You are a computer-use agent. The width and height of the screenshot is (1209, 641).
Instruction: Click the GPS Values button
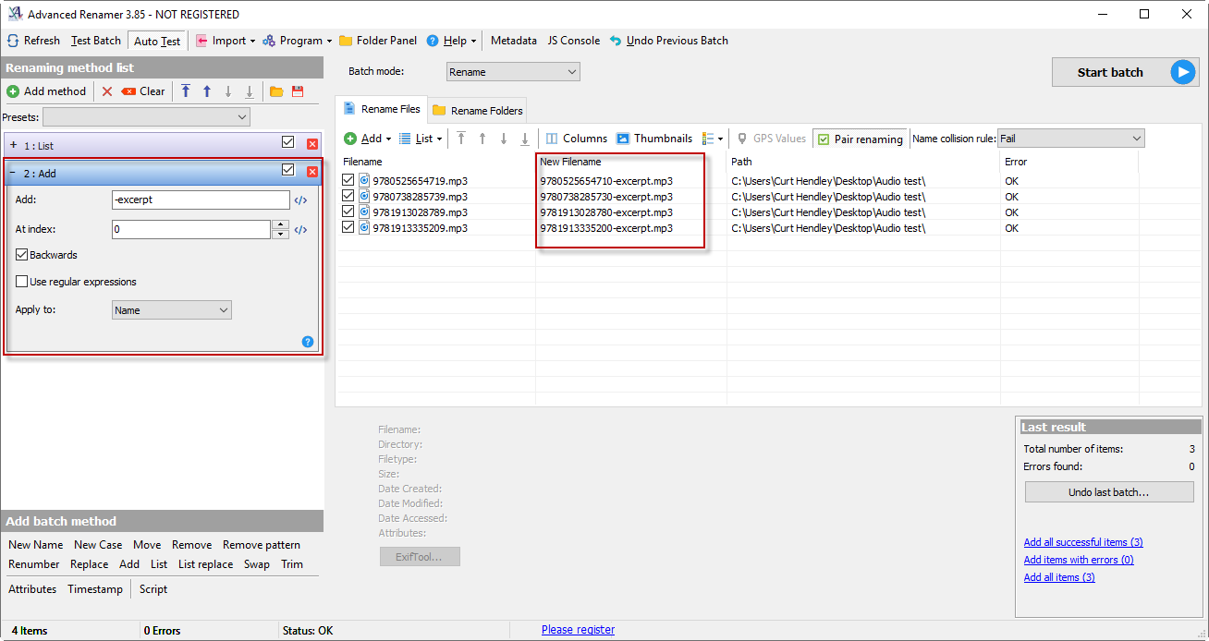[772, 139]
